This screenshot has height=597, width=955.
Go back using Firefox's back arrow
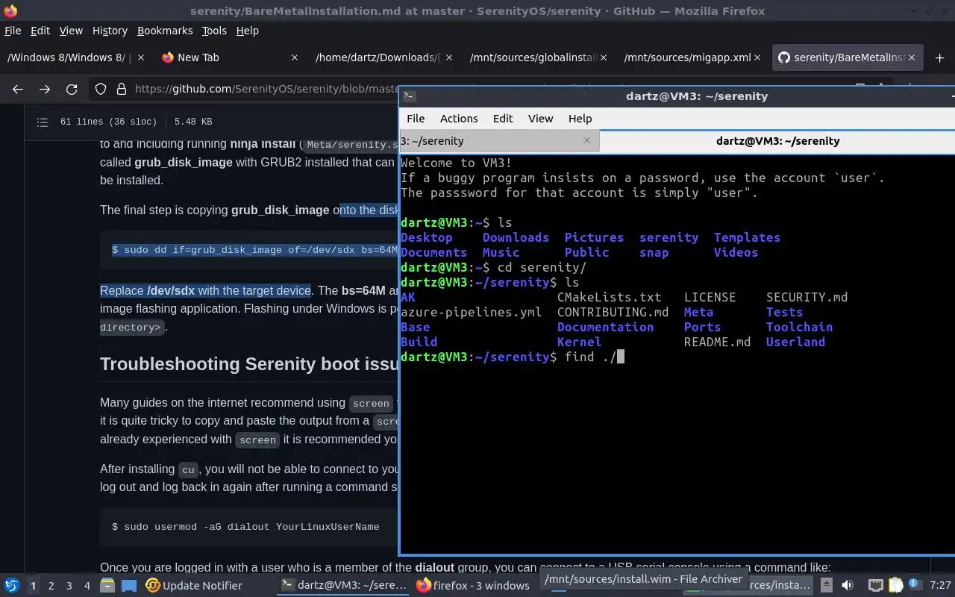click(18, 89)
